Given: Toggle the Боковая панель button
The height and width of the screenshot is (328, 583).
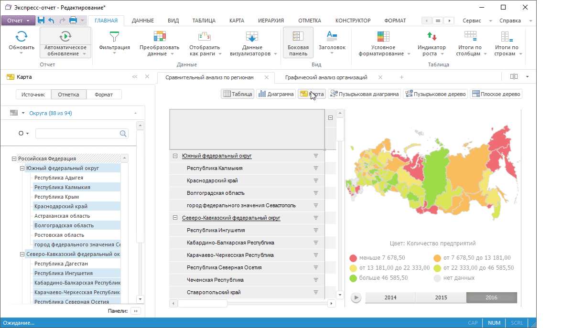Looking at the screenshot, I should click(298, 42).
